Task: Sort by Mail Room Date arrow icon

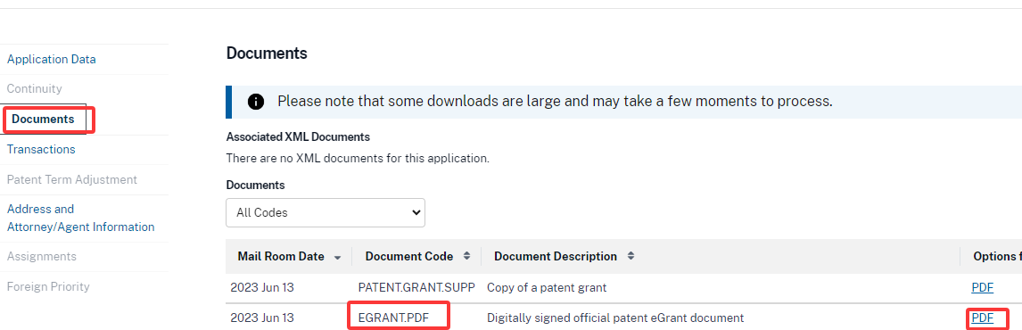Action: pos(338,258)
